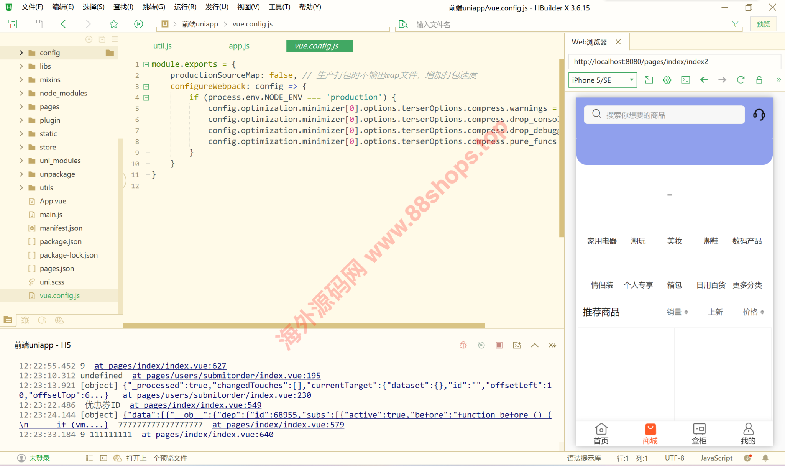Click the save file icon in toolbar
This screenshot has width=785, height=466.
coord(38,24)
